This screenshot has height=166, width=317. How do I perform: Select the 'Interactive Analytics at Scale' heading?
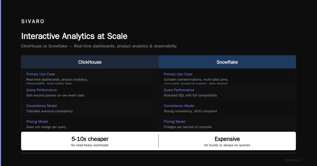tap(74, 36)
